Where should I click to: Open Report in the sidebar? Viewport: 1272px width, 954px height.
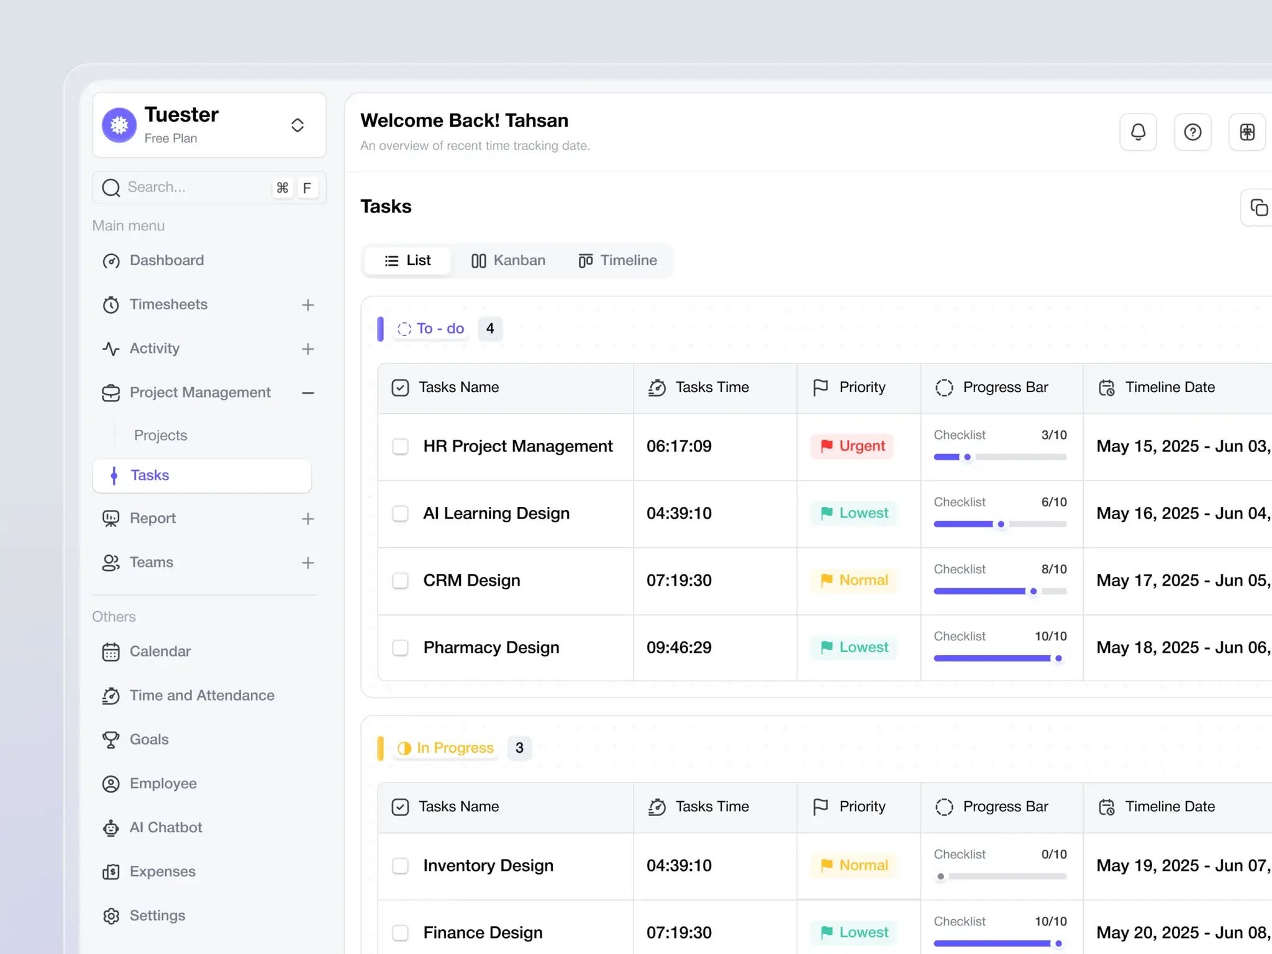click(153, 518)
